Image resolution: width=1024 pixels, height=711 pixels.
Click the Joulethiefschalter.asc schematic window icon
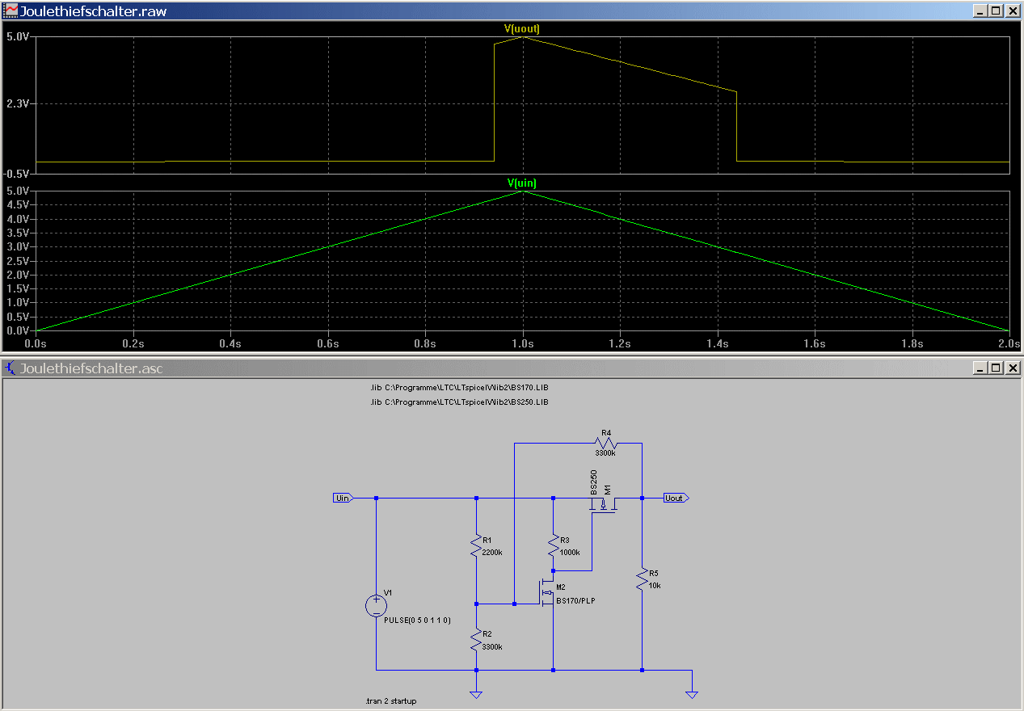[x=11, y=368]
